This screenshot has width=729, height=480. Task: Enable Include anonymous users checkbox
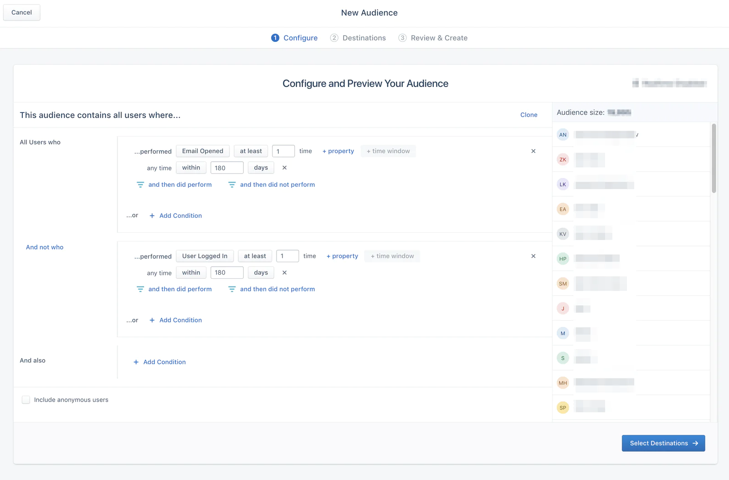[x=26, y=400]
